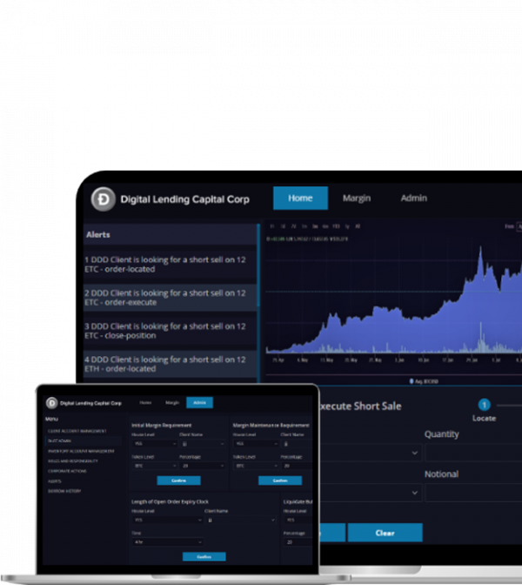Confirm the Margin Maintenance Requirement

tap(280, 481)
